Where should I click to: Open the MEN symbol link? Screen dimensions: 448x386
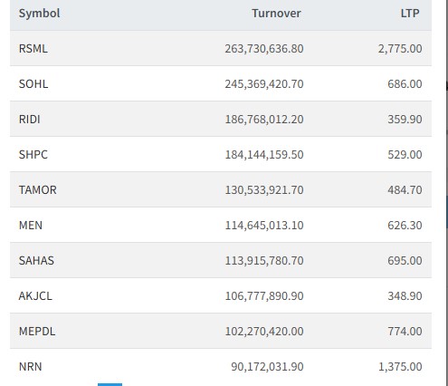coord(31,226)
